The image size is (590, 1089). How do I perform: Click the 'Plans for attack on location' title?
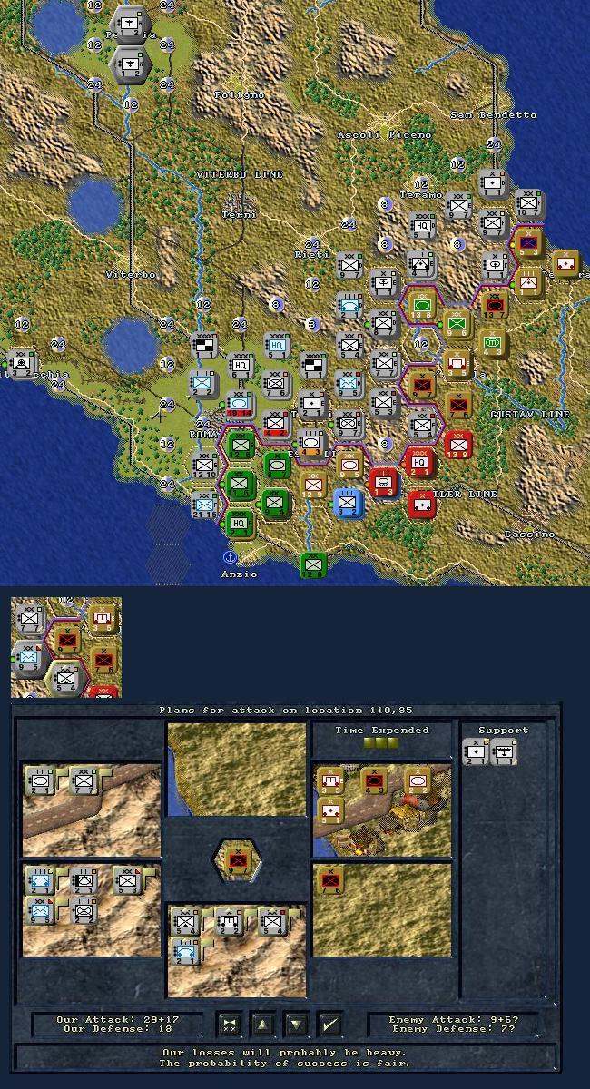pos(285,711)
